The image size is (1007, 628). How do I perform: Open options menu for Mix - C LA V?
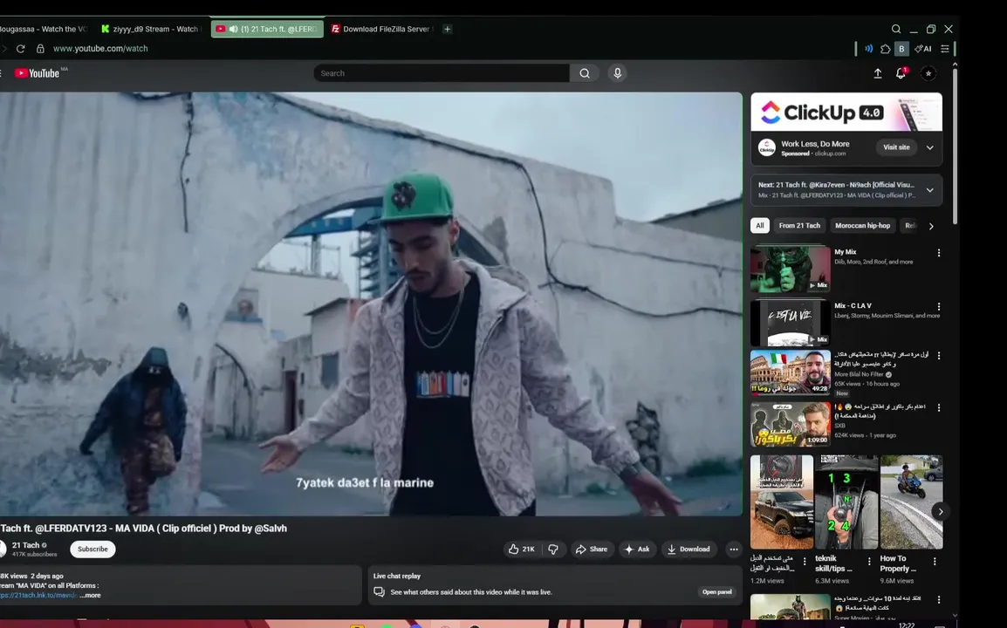pos(939,307)
